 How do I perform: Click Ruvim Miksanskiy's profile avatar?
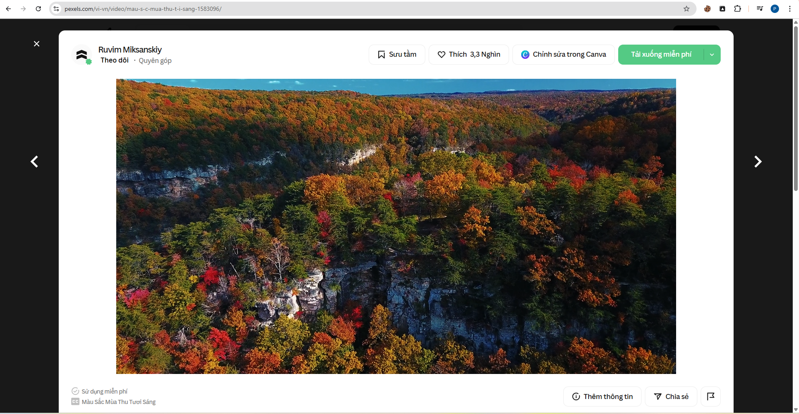click(x=82, y=55)
